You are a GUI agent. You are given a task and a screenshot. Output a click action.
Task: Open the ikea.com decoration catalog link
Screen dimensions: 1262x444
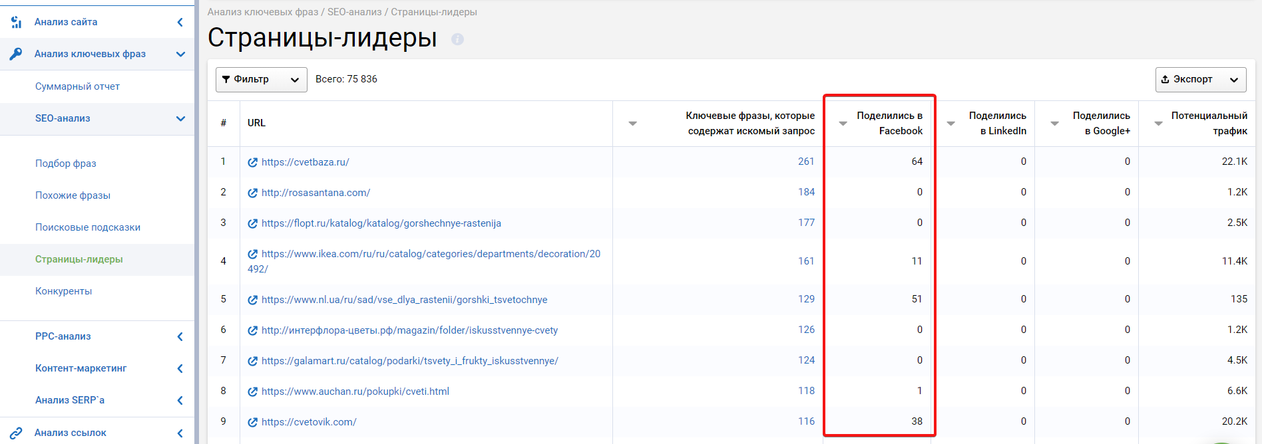click(x=424, y=261)
